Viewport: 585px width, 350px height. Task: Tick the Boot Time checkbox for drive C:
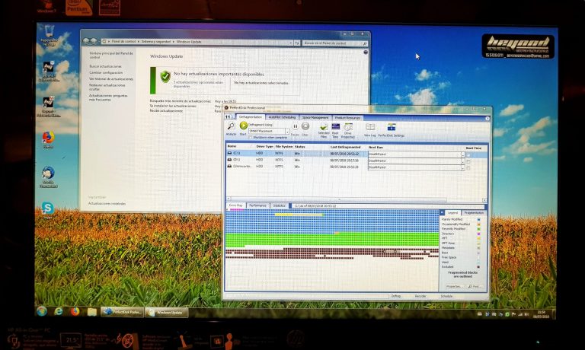point(468,154)
